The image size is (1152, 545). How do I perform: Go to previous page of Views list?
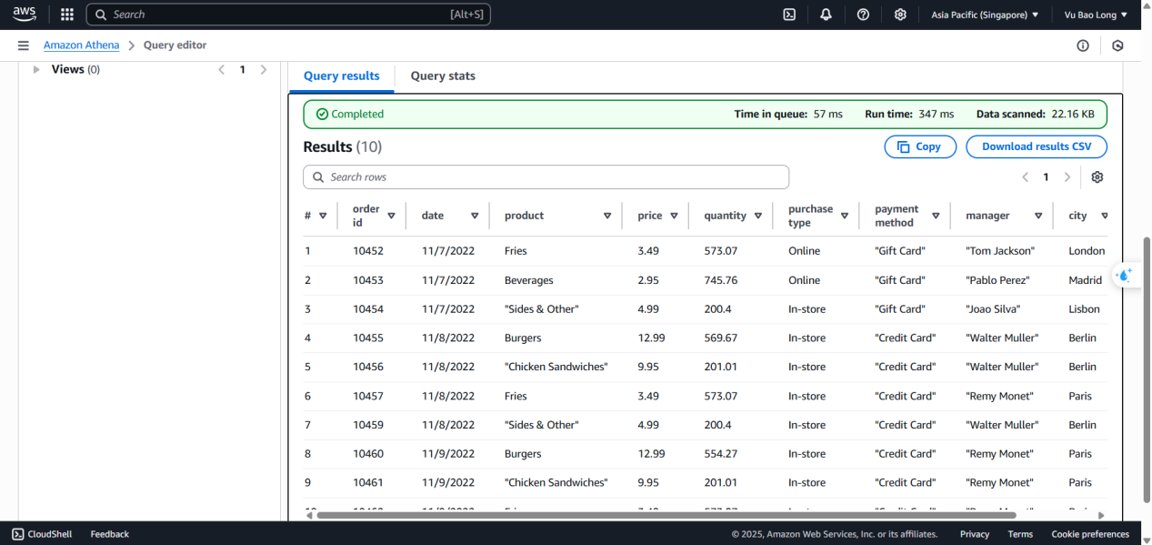point(221,69)
